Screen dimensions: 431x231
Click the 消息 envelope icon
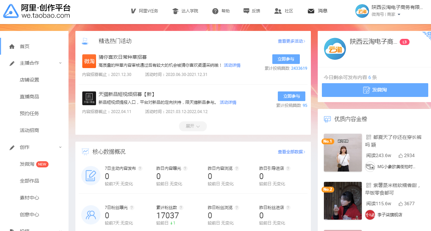311,11
